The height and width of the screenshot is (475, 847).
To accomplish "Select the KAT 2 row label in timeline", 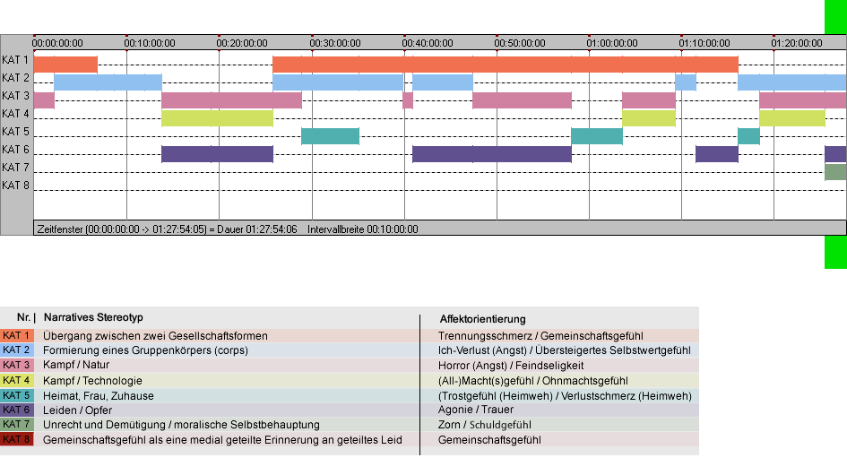I will point(15,78).
